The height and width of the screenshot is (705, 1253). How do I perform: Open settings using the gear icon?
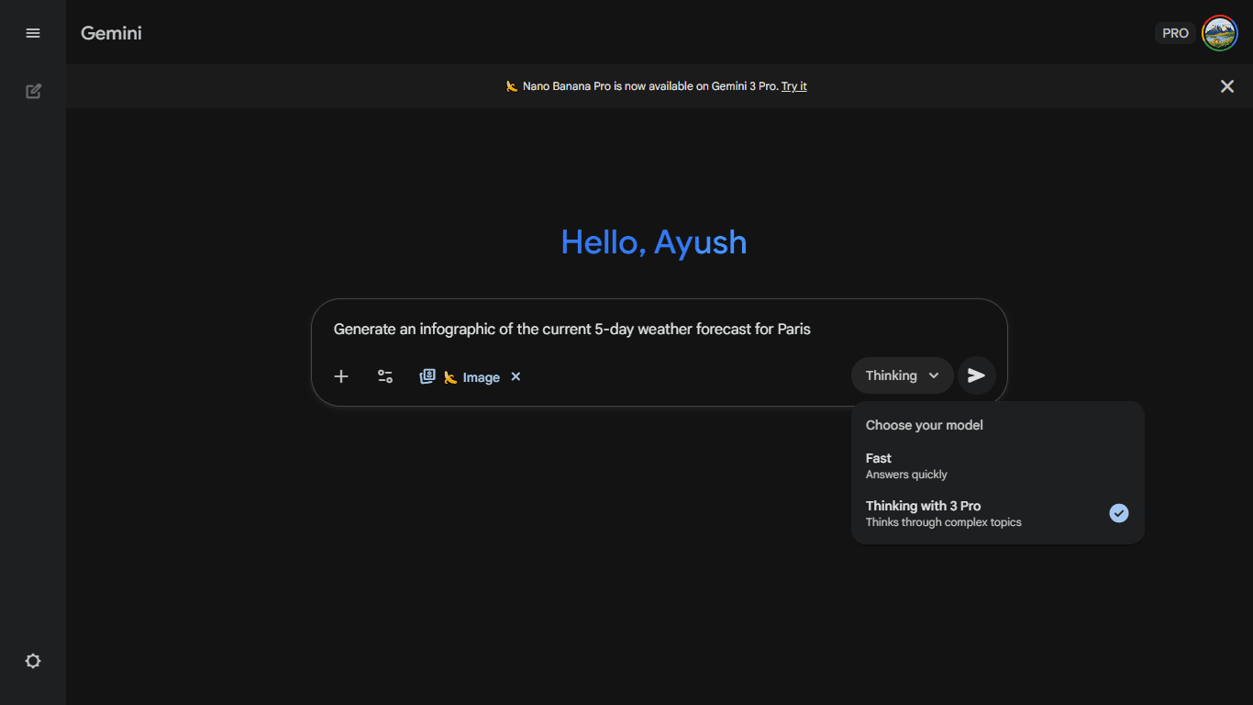[x=33, y=661]
